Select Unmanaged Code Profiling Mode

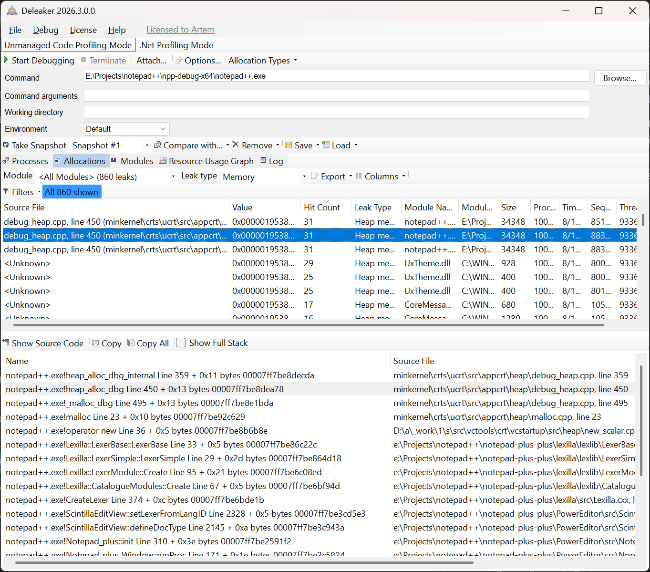click(x=68, y=45)
